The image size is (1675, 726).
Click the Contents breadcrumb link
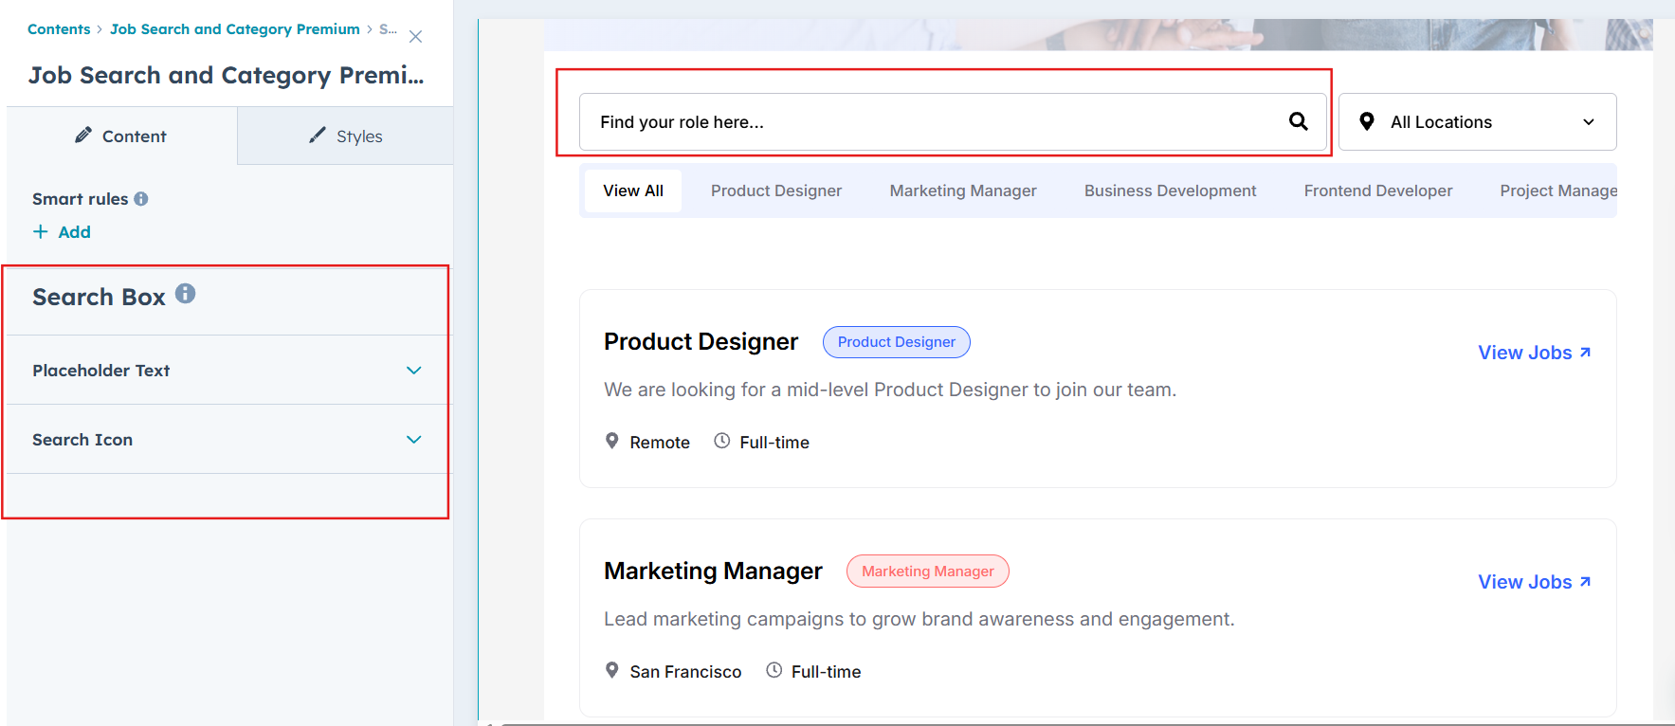[59, 29]
